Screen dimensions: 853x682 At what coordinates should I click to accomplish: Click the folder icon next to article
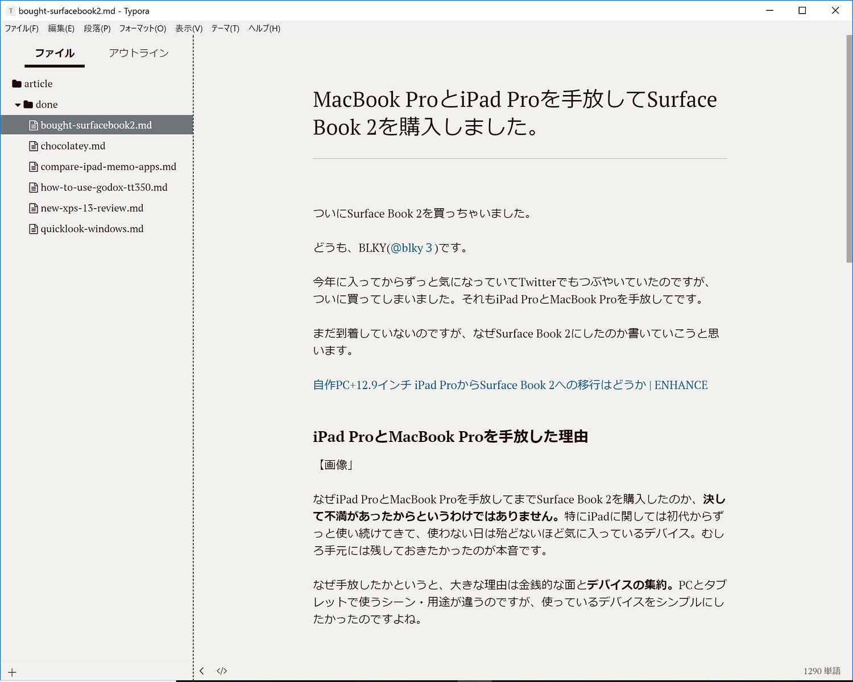(x=16, y=84)
